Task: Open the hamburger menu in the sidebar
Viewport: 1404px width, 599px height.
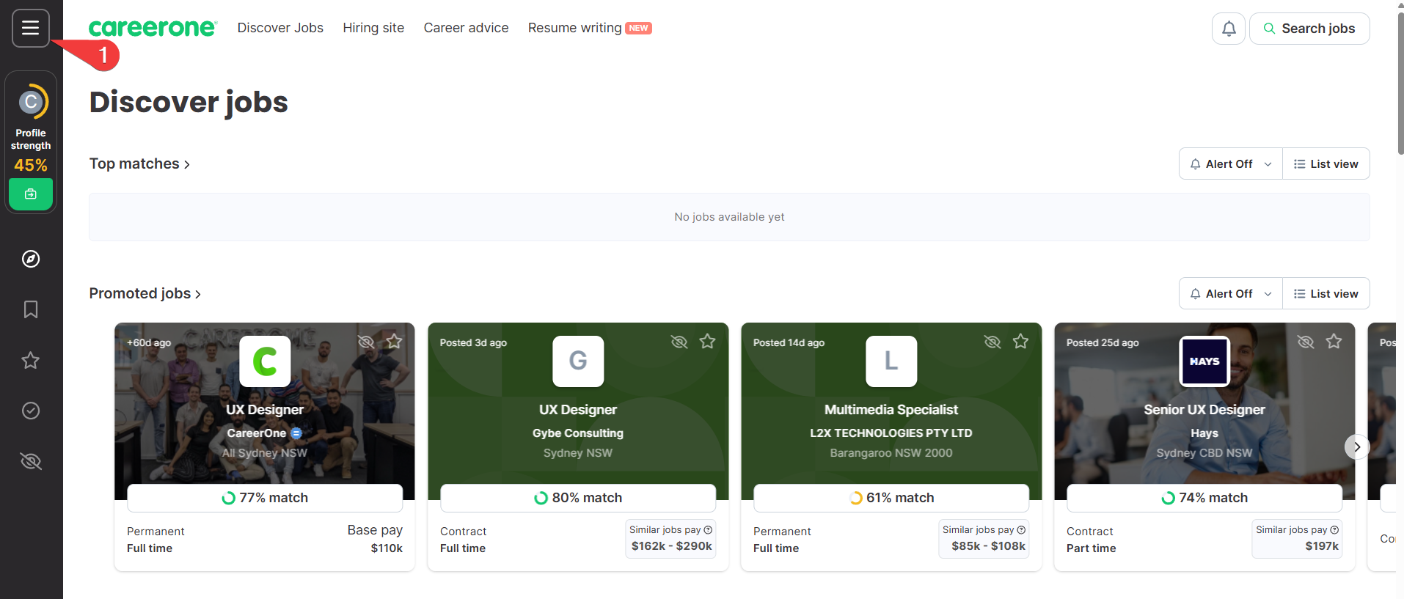Action: click(x=31, y=28)
